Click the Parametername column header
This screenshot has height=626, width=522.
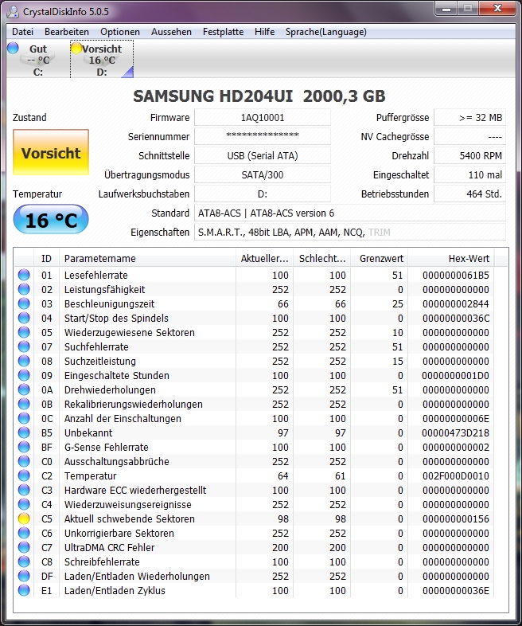pyautogui.click(x=147, y=258)
